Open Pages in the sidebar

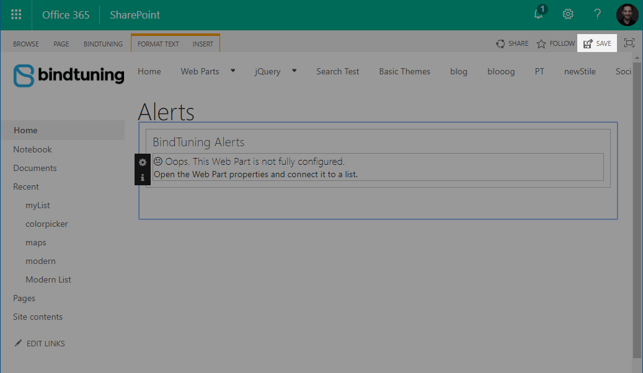pos(24,299)
